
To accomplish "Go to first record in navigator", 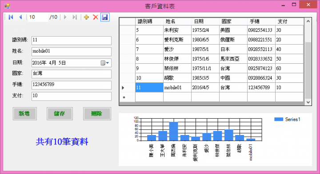I will point(11,17).
